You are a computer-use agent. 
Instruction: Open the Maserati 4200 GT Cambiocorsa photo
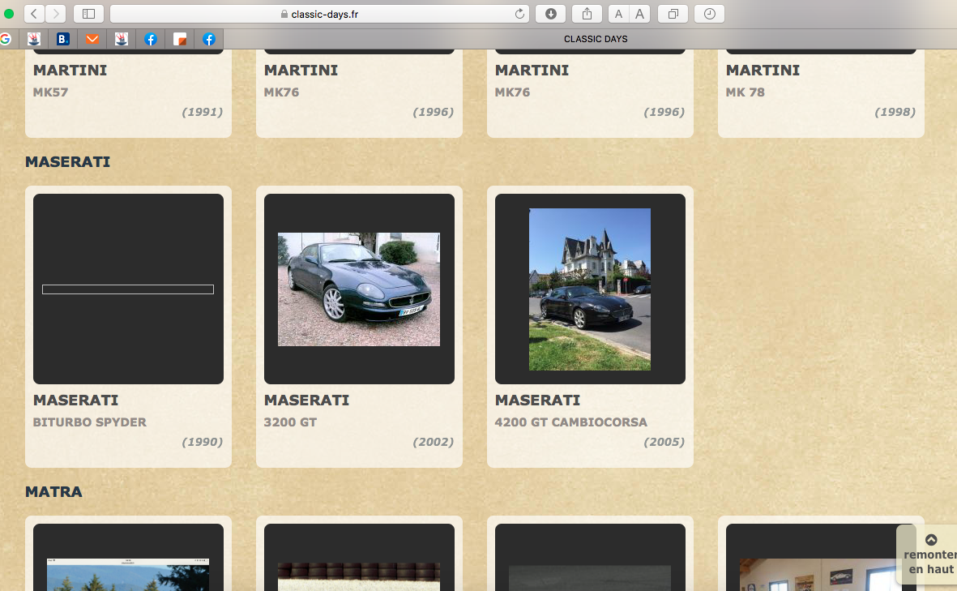590,289
